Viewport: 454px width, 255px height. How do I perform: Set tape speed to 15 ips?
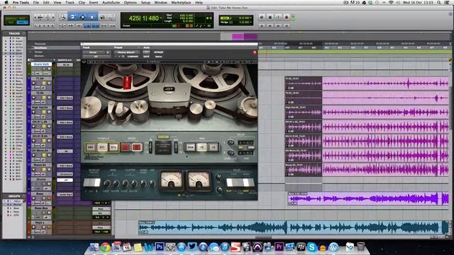137,147
